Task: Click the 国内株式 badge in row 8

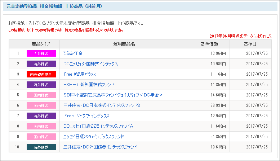Action: [x=41, y=126]
